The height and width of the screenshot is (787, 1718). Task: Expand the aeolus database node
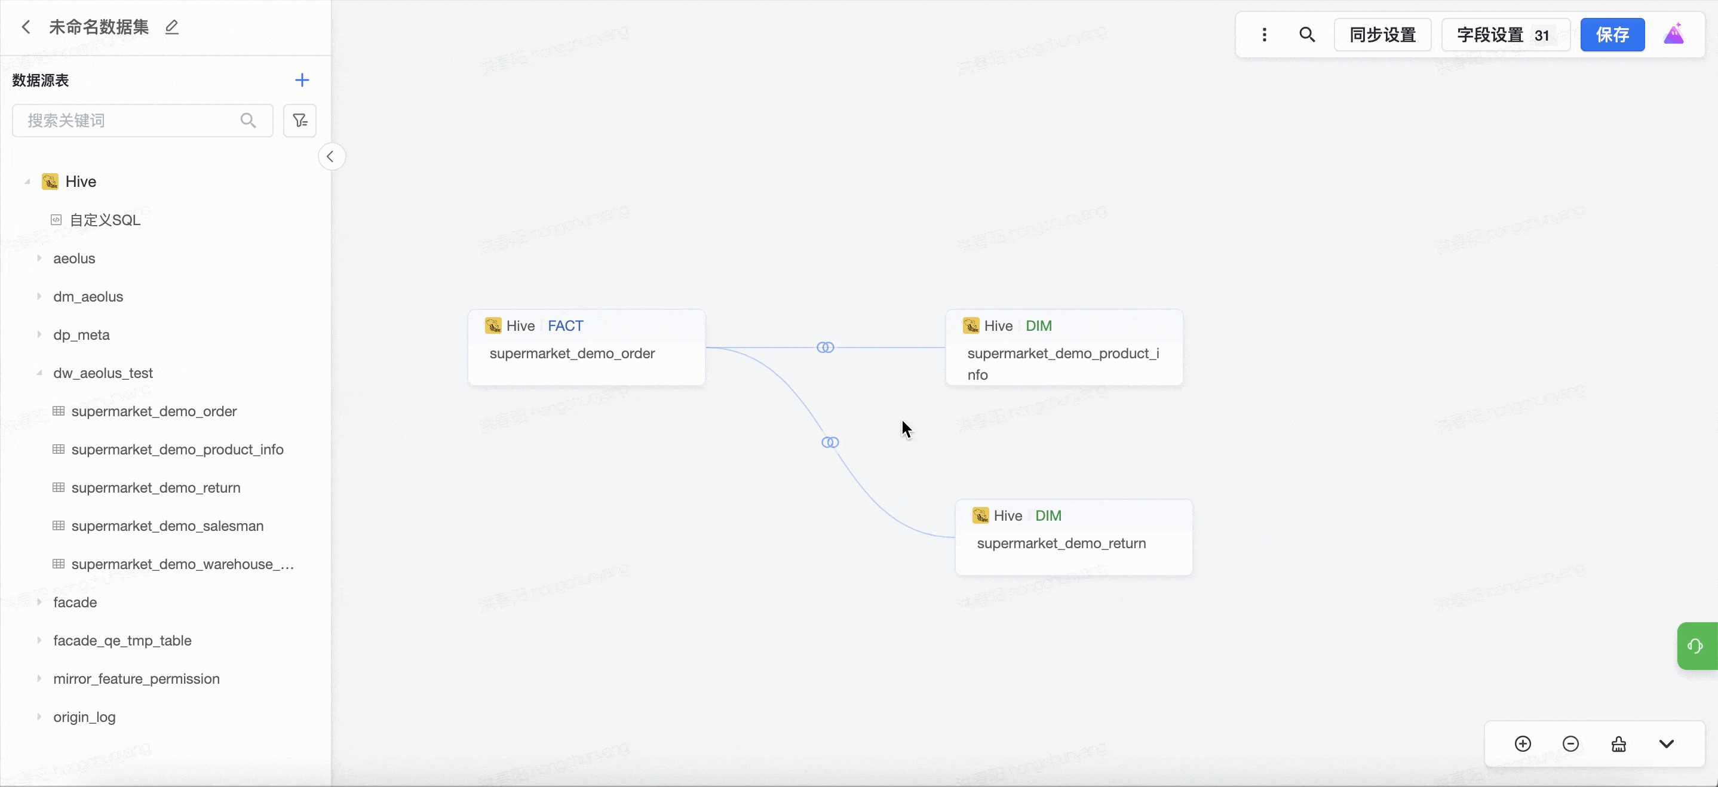(39, 258)
